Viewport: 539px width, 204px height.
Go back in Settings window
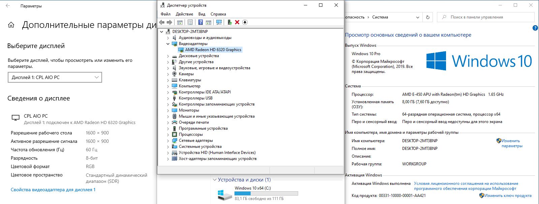[8, 6]
